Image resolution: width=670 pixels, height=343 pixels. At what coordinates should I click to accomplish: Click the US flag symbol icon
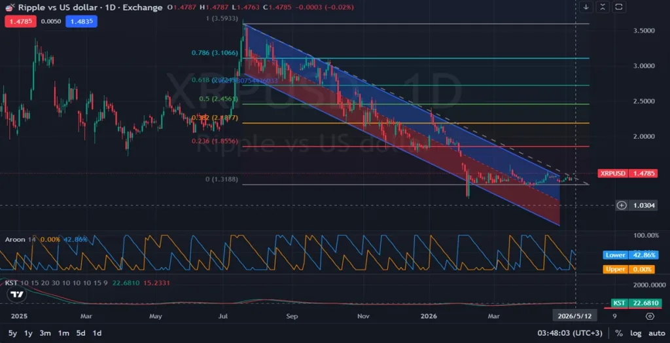[x=10, y=8]
